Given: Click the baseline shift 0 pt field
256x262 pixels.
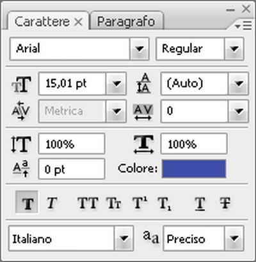Looking at the screenshot, I should 72,169.
